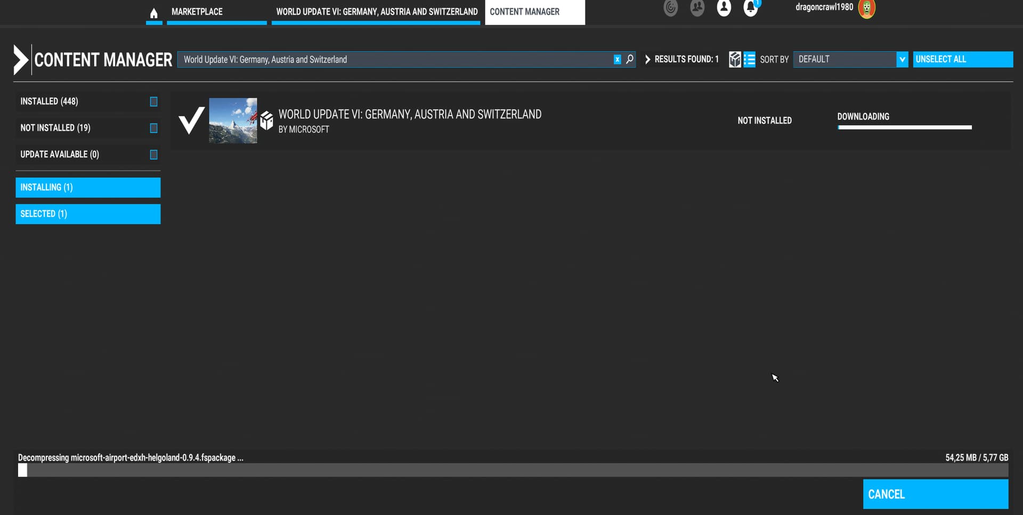Switch to World Update VI tab
1023x515 pixels.
coord(376,12)
